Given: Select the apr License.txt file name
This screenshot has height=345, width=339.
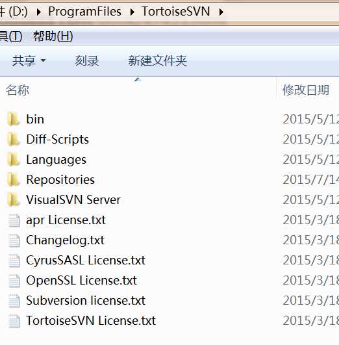Looking at the screenshot, I should pos(66,220).
